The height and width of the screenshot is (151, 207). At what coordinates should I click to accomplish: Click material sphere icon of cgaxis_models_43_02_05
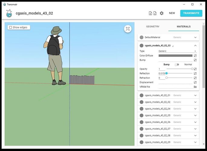point(142,115)
